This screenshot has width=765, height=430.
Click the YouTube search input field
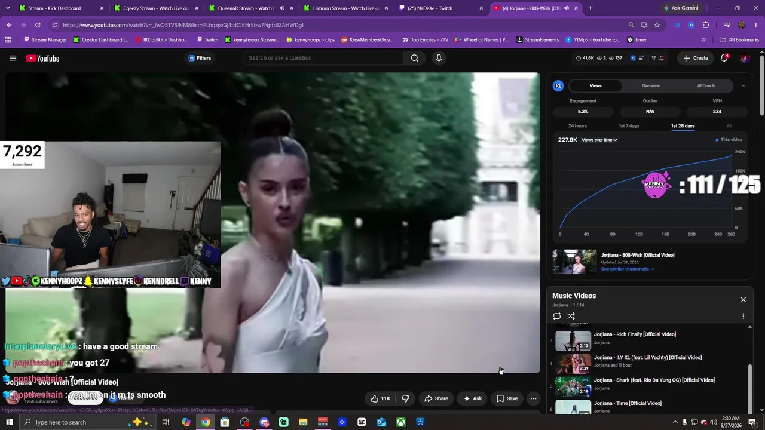click(323, 58)
